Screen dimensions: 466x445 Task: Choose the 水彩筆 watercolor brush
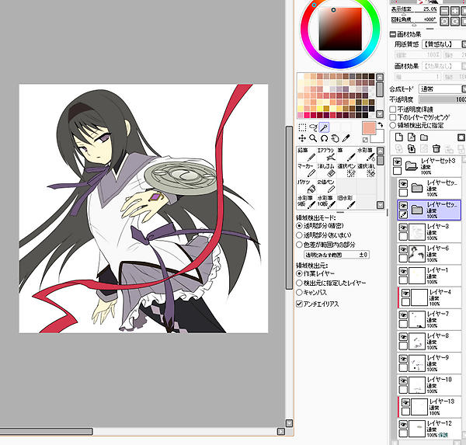[366, 155]
